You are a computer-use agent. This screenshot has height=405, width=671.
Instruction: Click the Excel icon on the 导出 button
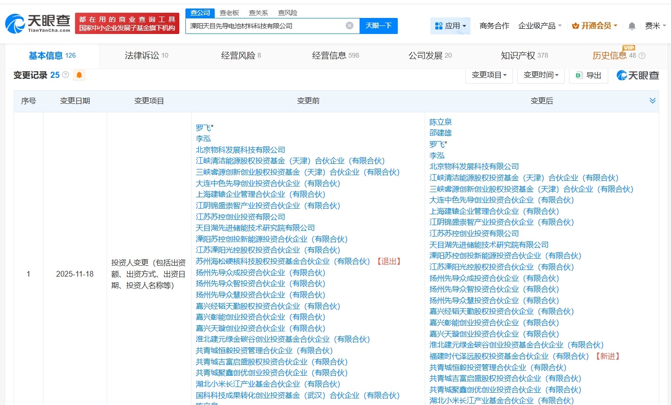[x=579, y=75]
